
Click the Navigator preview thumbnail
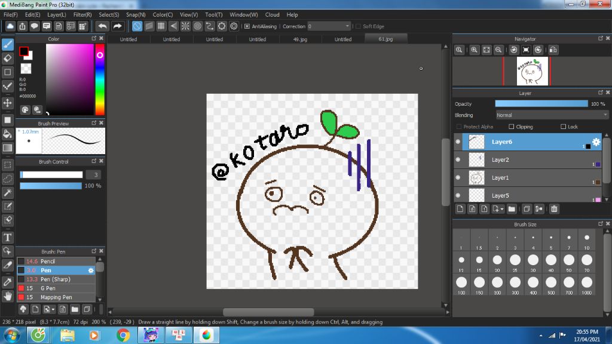click(x=532, y=71)
